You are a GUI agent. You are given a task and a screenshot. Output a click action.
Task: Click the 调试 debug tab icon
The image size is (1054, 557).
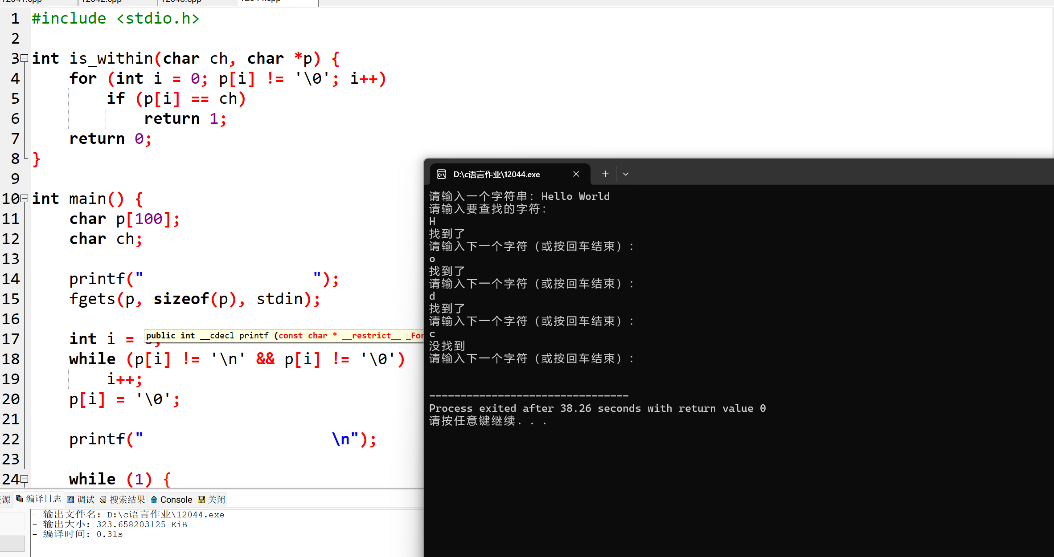pyautogui.click(x=70, y=500)
